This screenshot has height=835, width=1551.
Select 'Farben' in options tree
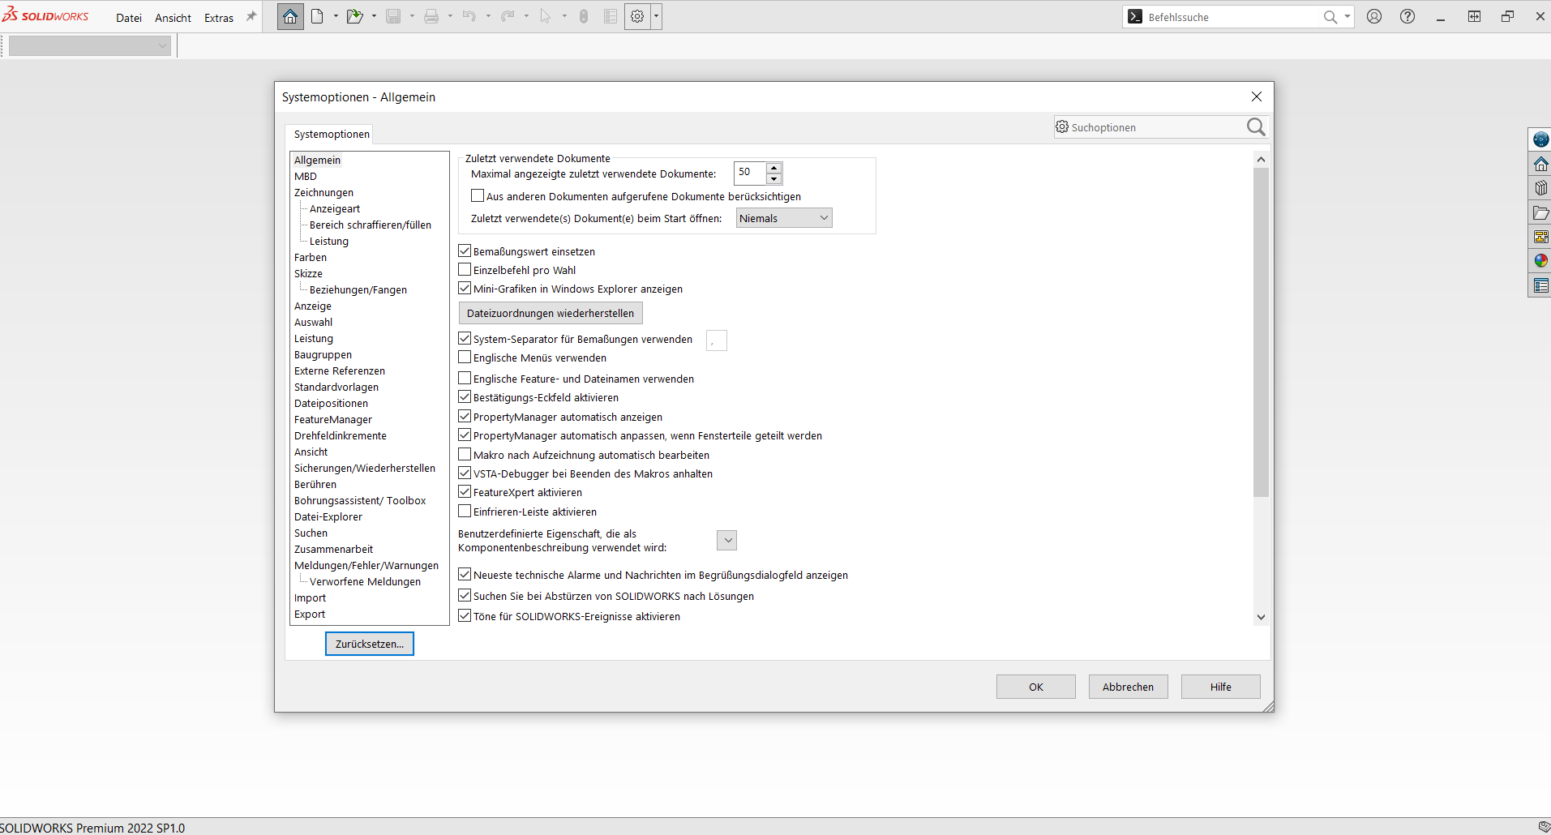pos(311,258)
